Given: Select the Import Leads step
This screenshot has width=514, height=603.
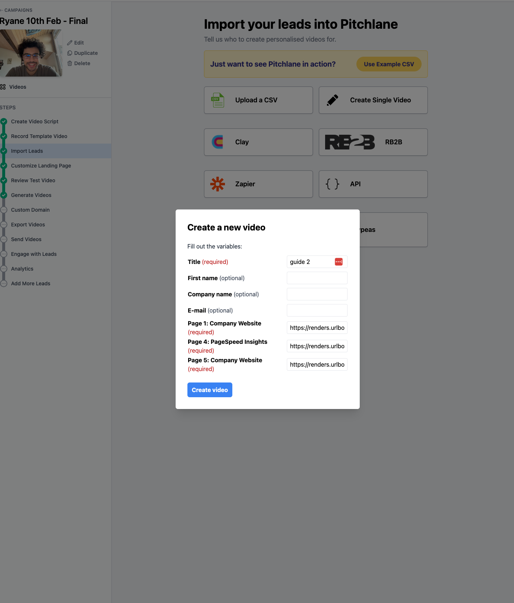Looking at the screenshot, I should (56, 151).
